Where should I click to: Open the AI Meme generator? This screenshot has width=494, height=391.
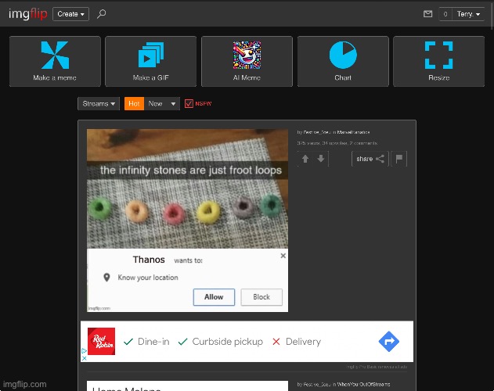[247, 61]
